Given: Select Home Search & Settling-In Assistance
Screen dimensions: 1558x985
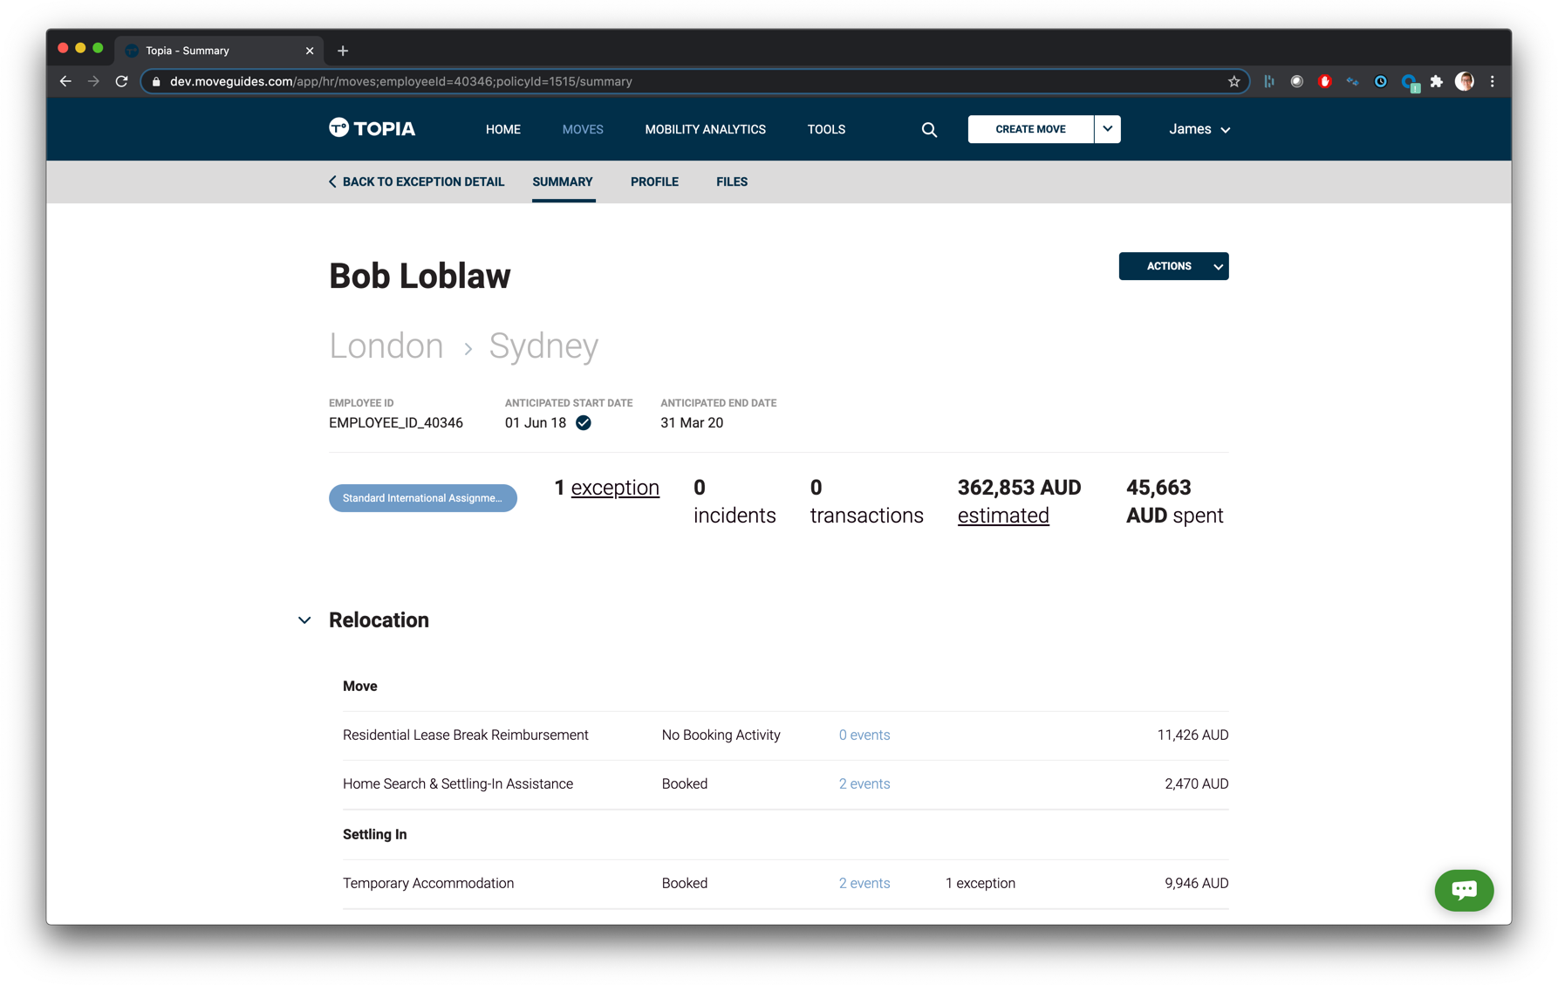Looking at the screenshot, I should pyautogui.click(x=458, y=783).
